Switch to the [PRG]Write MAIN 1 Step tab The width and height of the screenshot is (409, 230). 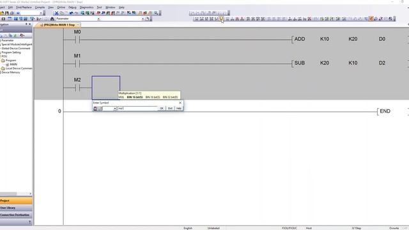click(59, 25)
